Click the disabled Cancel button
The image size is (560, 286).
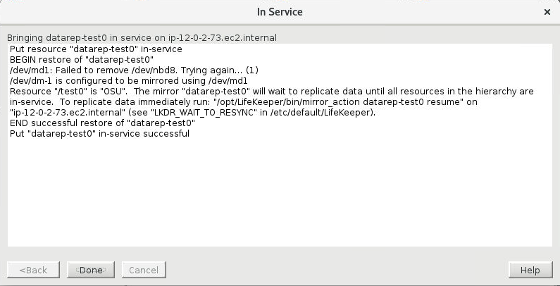(143, 270)
